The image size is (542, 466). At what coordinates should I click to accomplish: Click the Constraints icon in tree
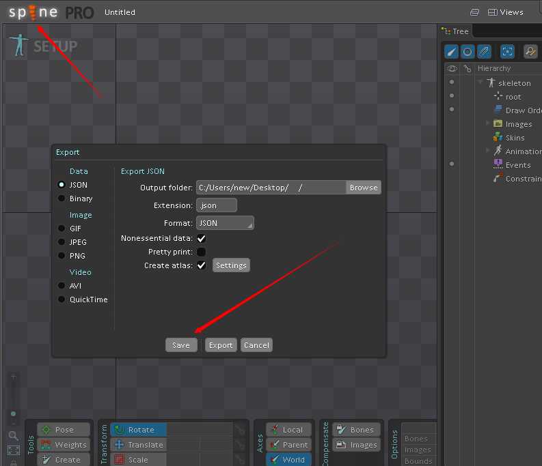(498, 178)
